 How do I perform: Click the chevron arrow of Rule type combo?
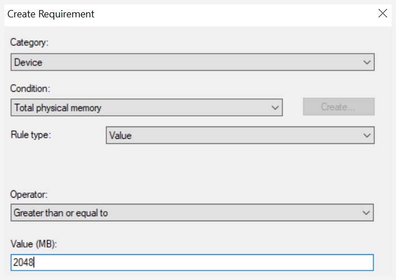point(367,136)
